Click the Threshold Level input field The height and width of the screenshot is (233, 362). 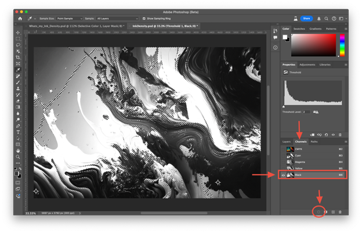(305, 112)
